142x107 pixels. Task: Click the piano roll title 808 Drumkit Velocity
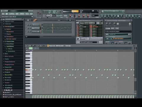click(60, 46)
